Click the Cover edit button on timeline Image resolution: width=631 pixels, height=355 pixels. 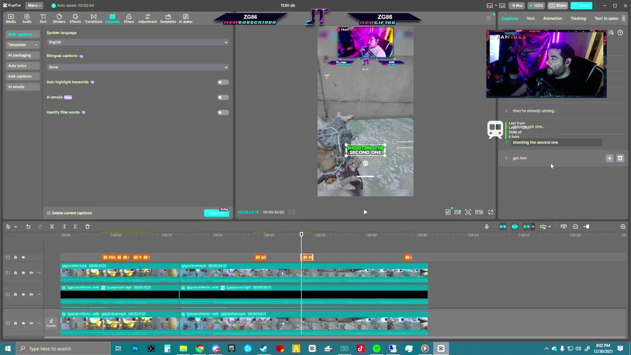(51, 323)
